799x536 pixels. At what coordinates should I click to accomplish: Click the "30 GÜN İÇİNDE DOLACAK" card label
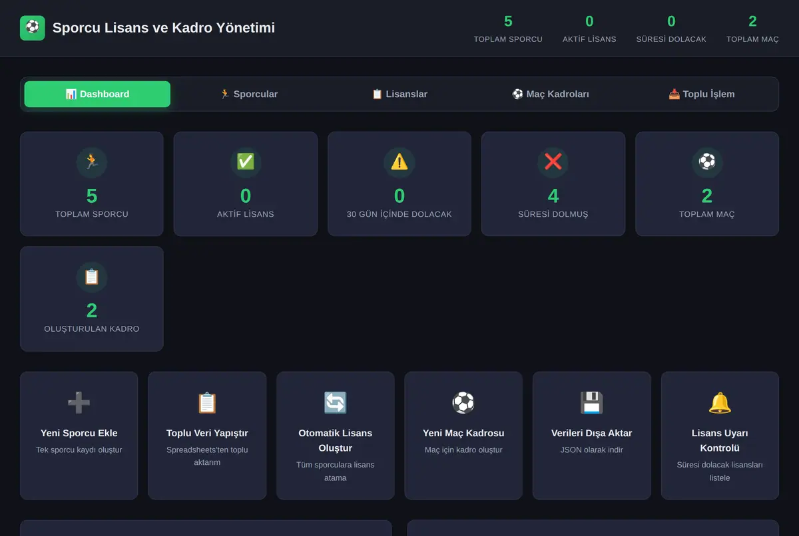(400, 214)
